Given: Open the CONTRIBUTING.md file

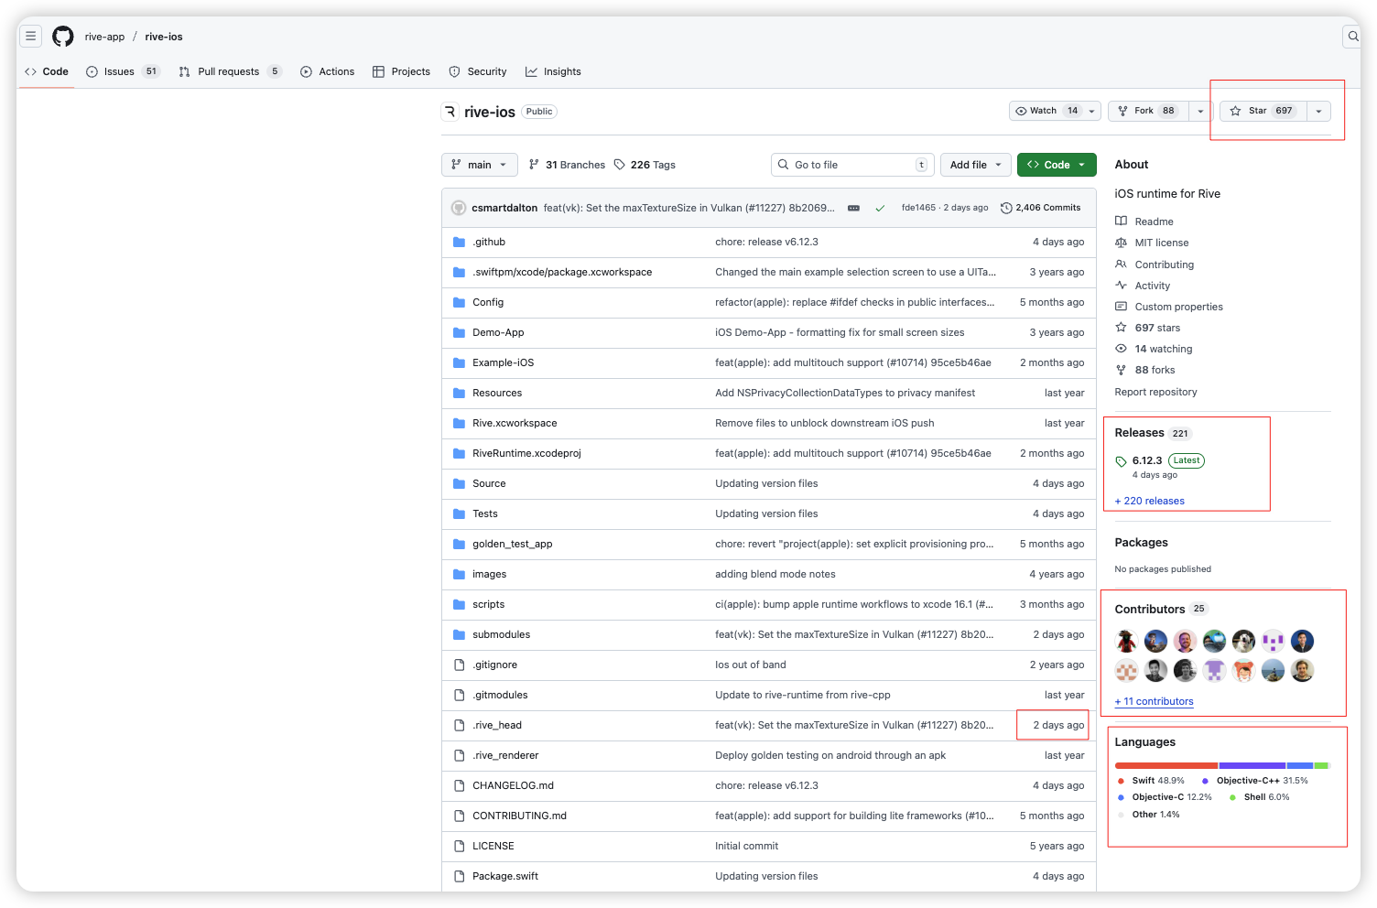Looking at the screenshot, I should click(520, 816).
